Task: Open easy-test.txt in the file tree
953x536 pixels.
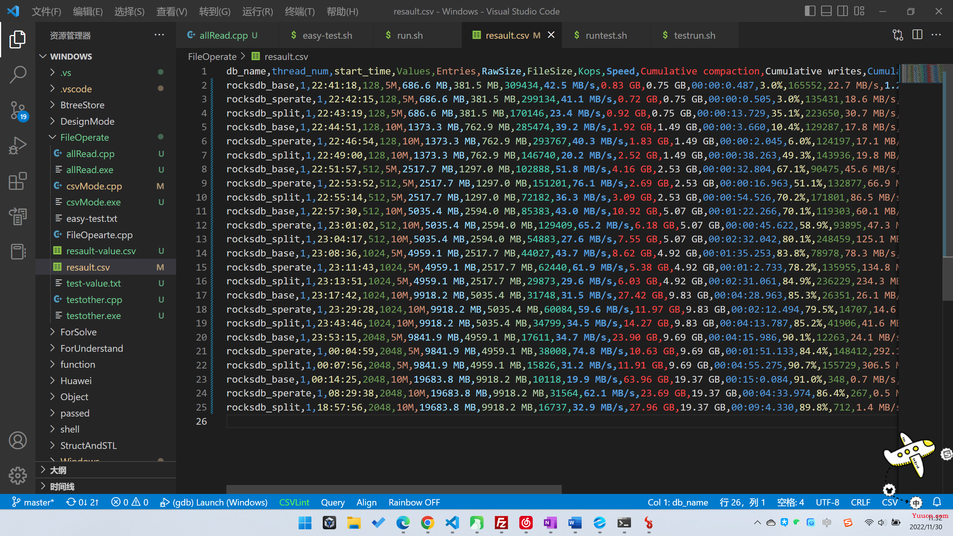Action: point(106,218)
